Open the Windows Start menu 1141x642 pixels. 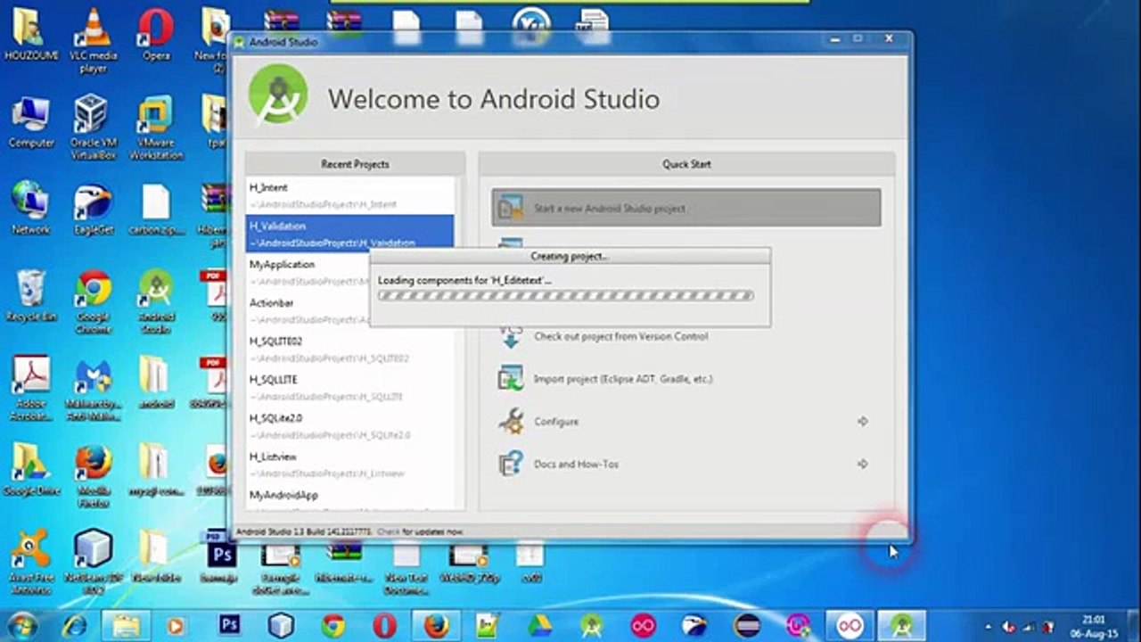pos(22,625)
